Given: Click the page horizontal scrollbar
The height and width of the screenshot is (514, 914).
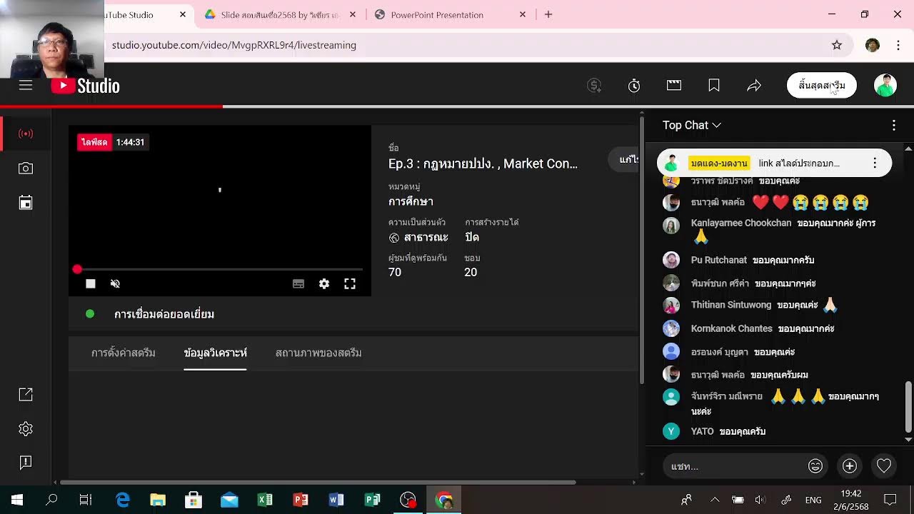Looking at the screenshot, I should (x=318, y=483).
